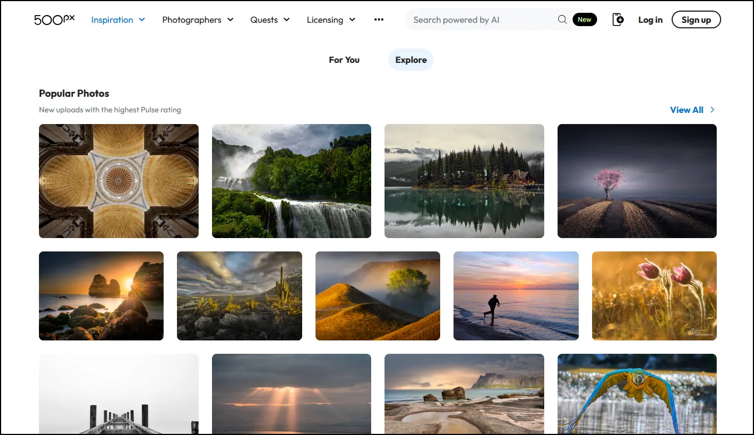
Task: Open the flying macaw parrot photo
Action: click(637, 395)
